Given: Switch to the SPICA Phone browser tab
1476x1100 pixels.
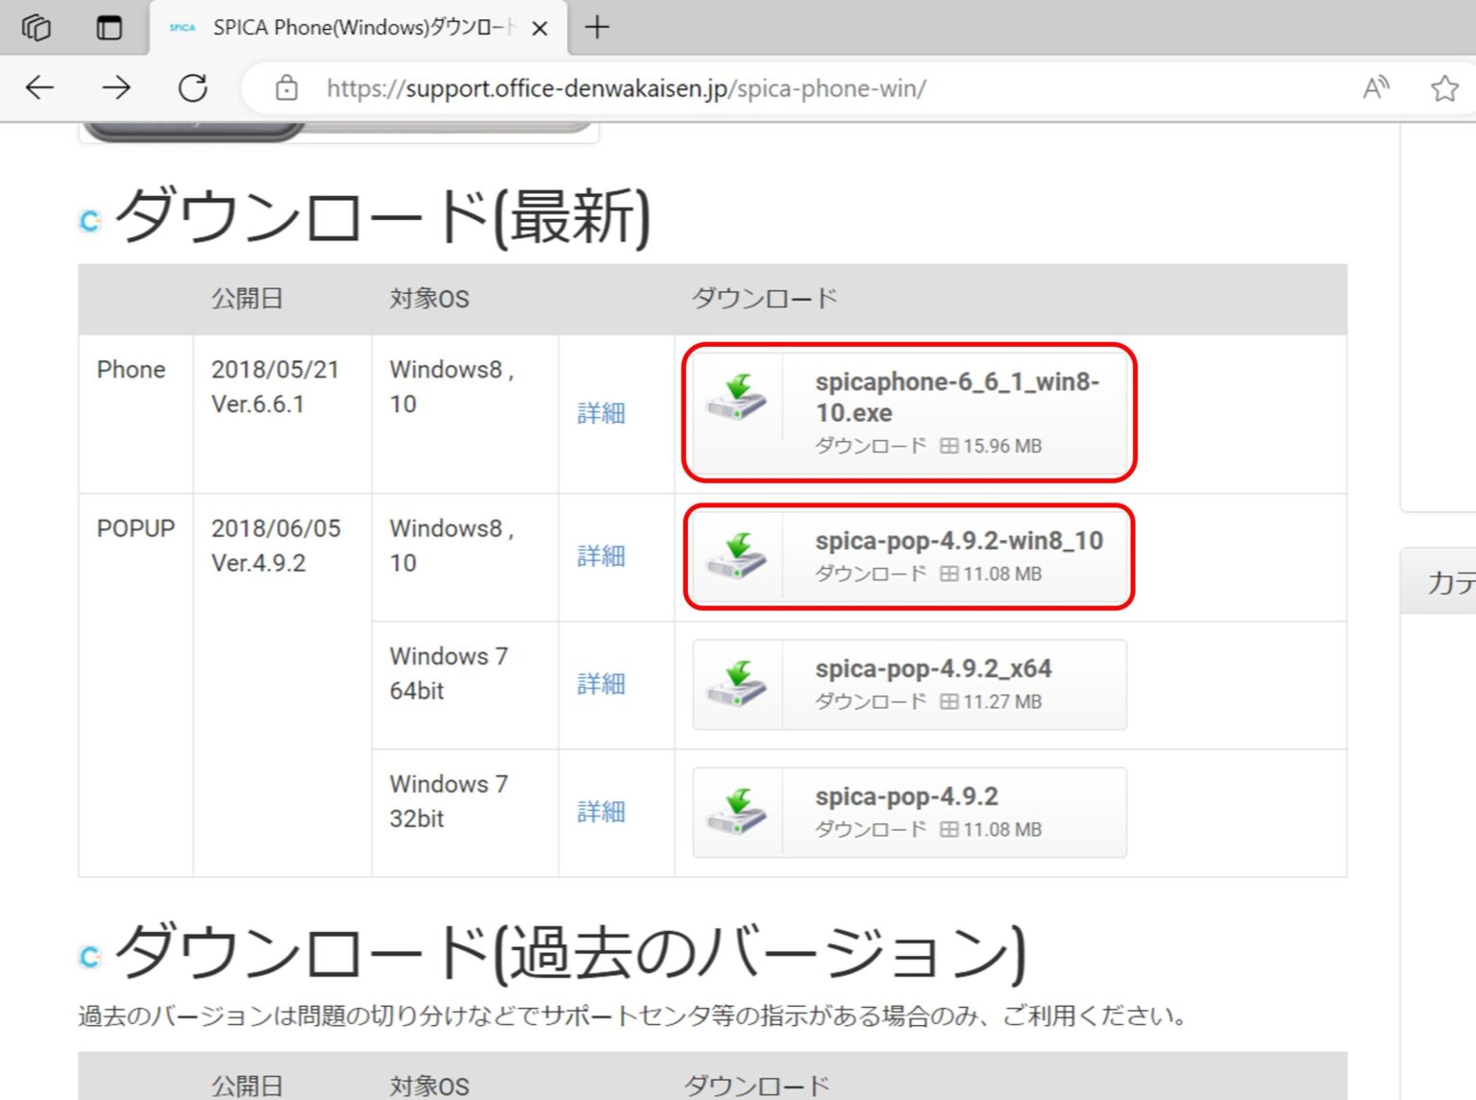Looking at the screenshot, I should pyautogui.click(x=356, y=27).
